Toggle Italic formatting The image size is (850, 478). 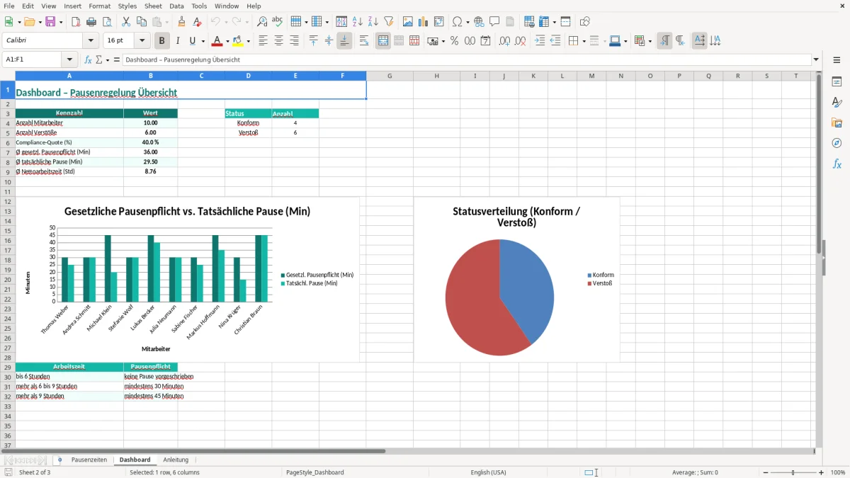178,41
